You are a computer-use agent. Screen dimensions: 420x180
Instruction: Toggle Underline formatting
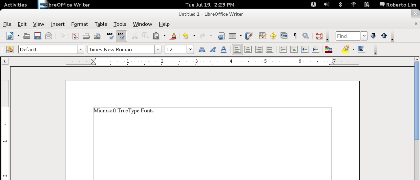point(224,49)
